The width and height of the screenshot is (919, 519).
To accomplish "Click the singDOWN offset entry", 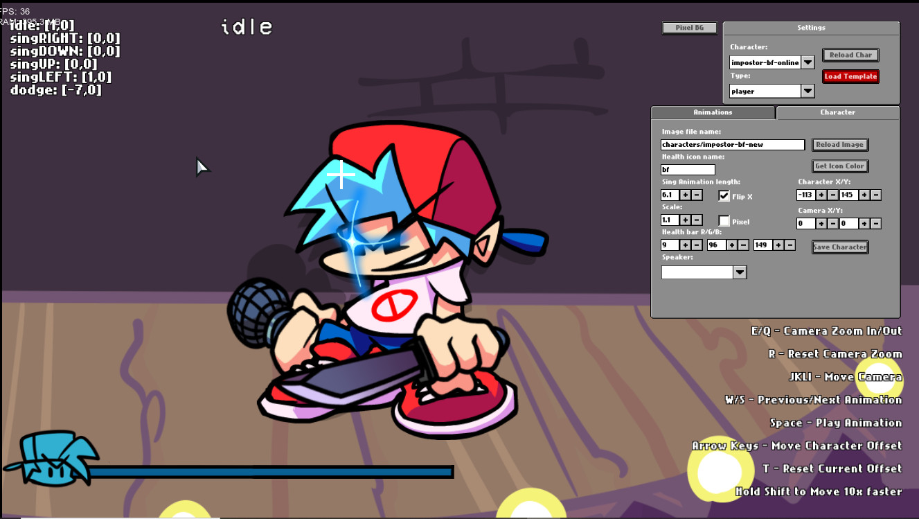I will pos(65,51).
